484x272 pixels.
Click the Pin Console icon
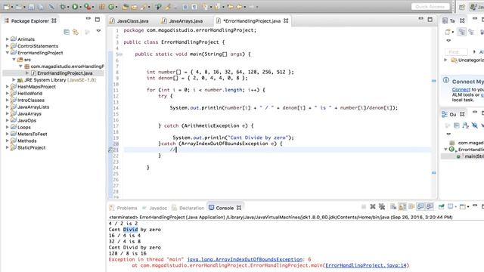coord(441,206)
